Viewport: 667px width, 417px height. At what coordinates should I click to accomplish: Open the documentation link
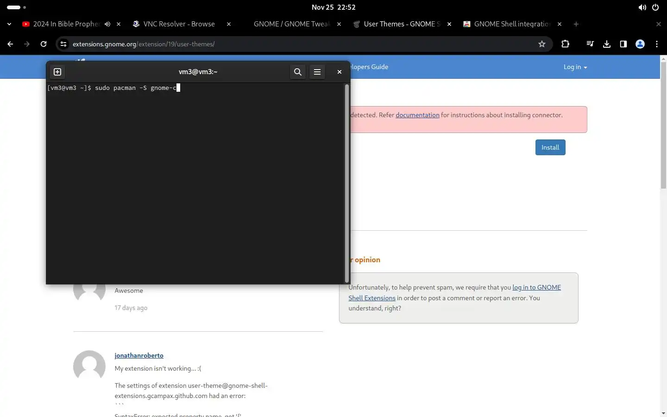[417, 115]
